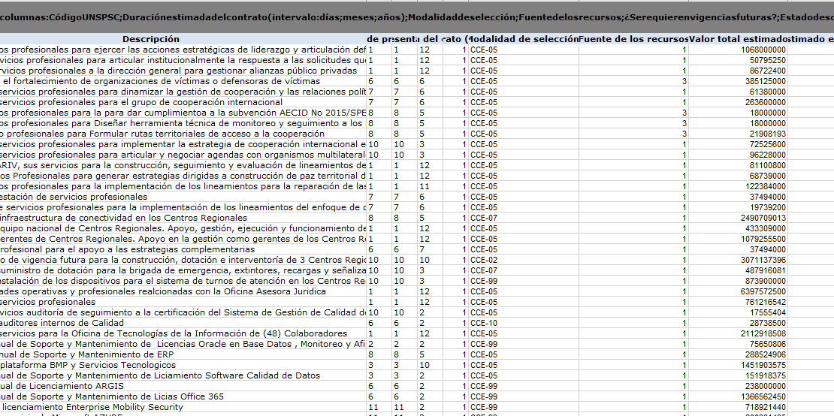
Task: Click cell containing 17555404
Action: [739, 312]
